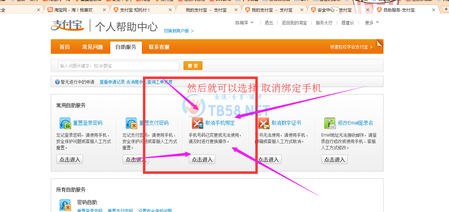Click the orange 搜索 button
Image resolution: width=449 pixels, height=212 pixels.
(x=193, y=66)
